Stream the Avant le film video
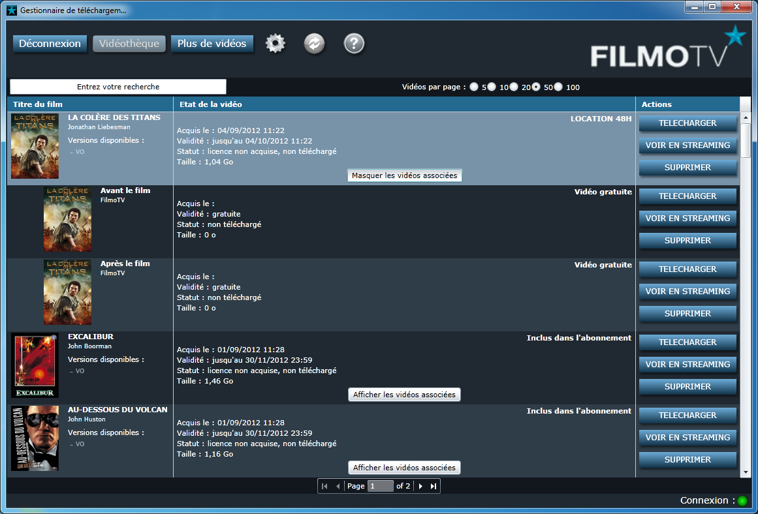758x514 pixels. pos(688,219)
